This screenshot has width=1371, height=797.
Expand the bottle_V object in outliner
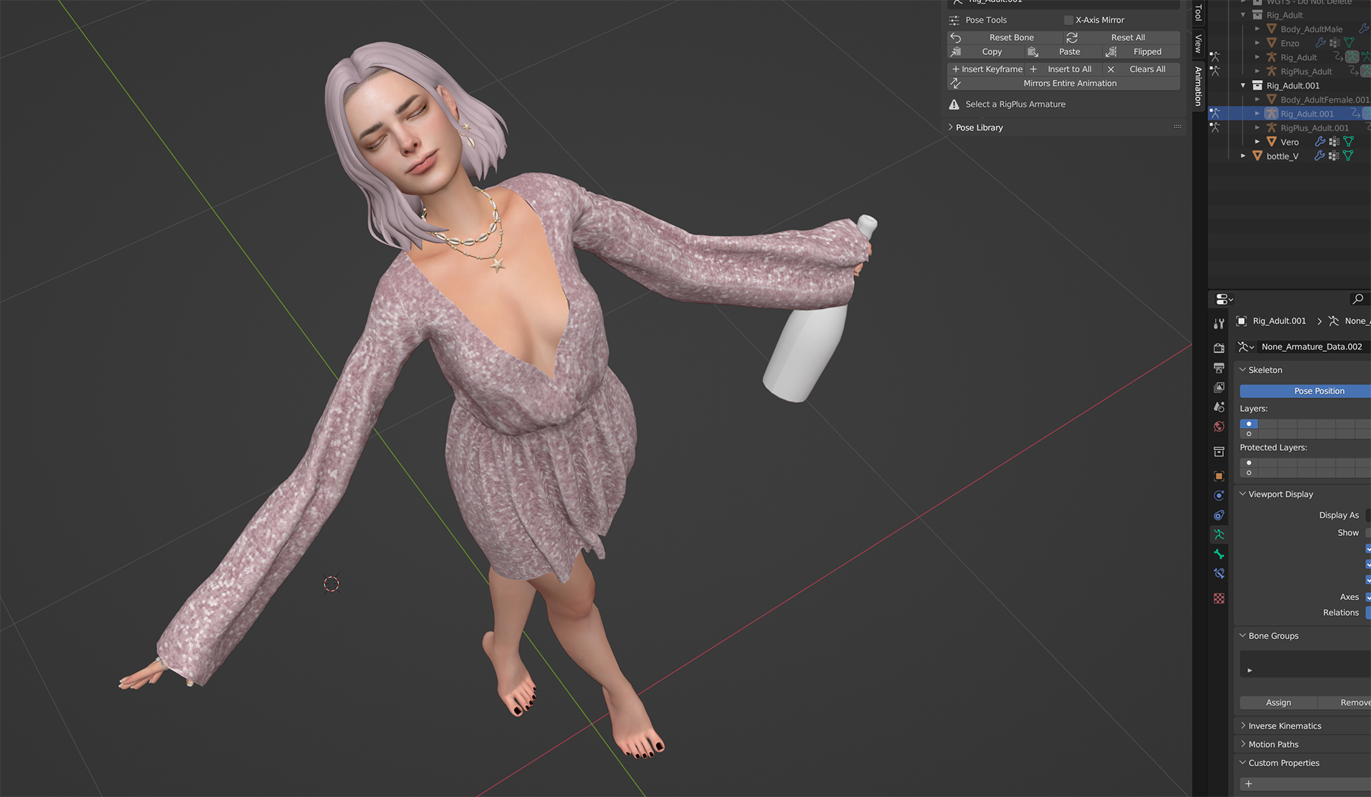[x=1243, y=156]
